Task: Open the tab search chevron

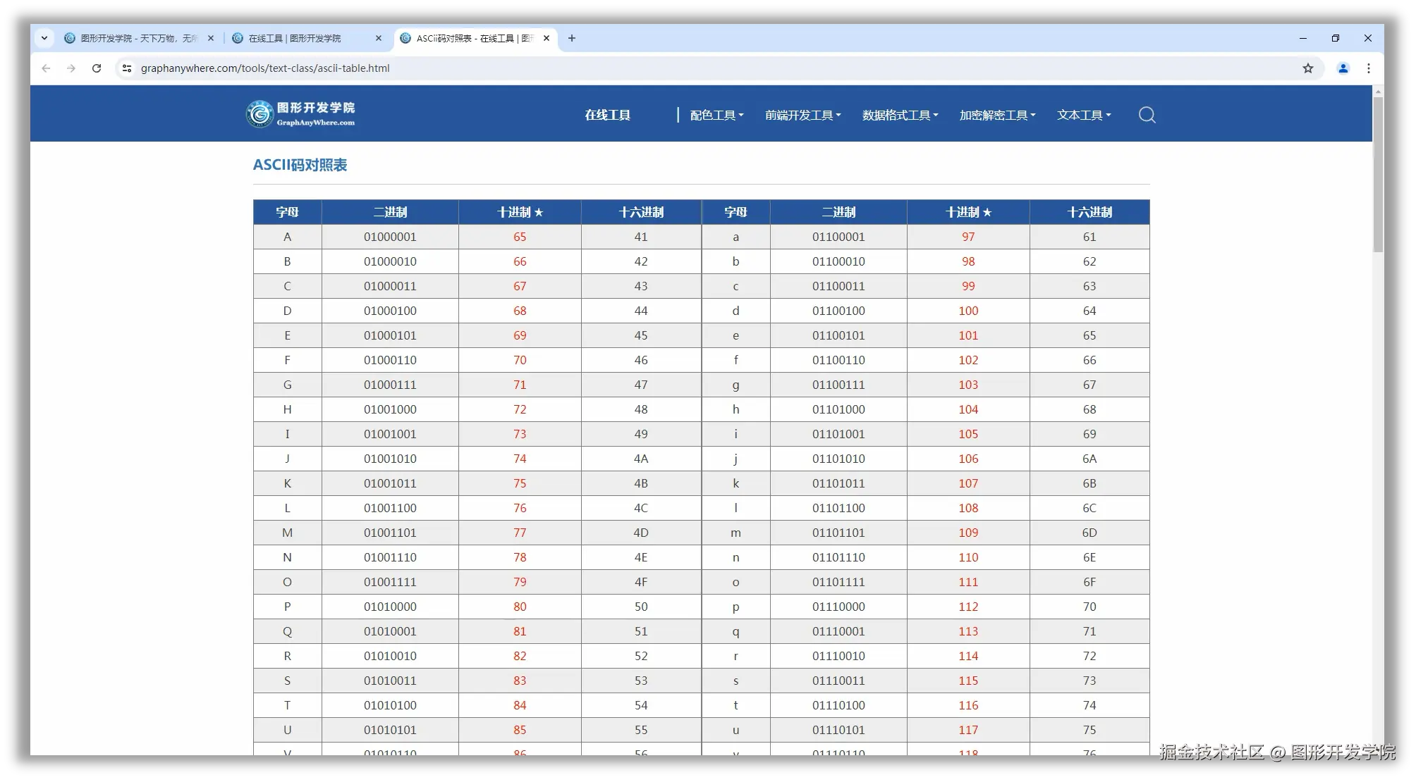Action: click(44, 38)
